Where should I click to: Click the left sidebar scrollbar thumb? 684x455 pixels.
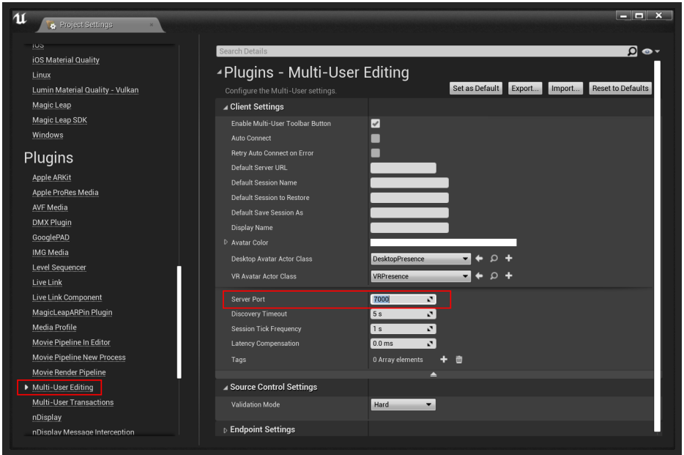179,322
